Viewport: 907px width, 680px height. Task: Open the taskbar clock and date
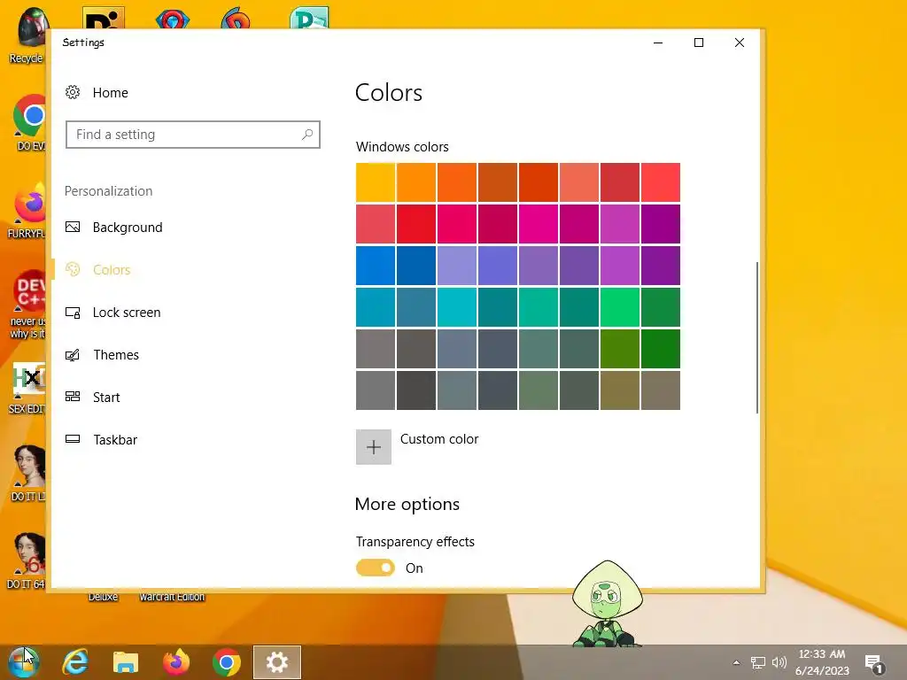tap(822, 662)
